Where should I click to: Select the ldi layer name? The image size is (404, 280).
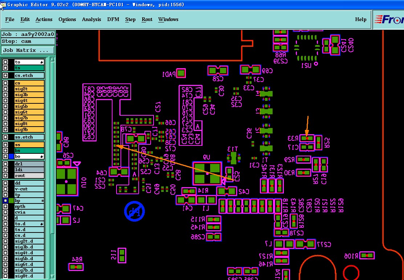point(29,170)
